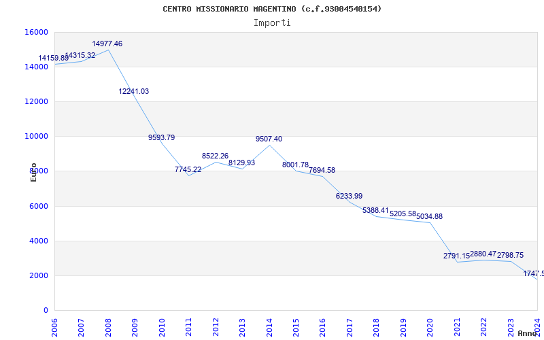Select the 7694.58 data label

coord(322,171)
